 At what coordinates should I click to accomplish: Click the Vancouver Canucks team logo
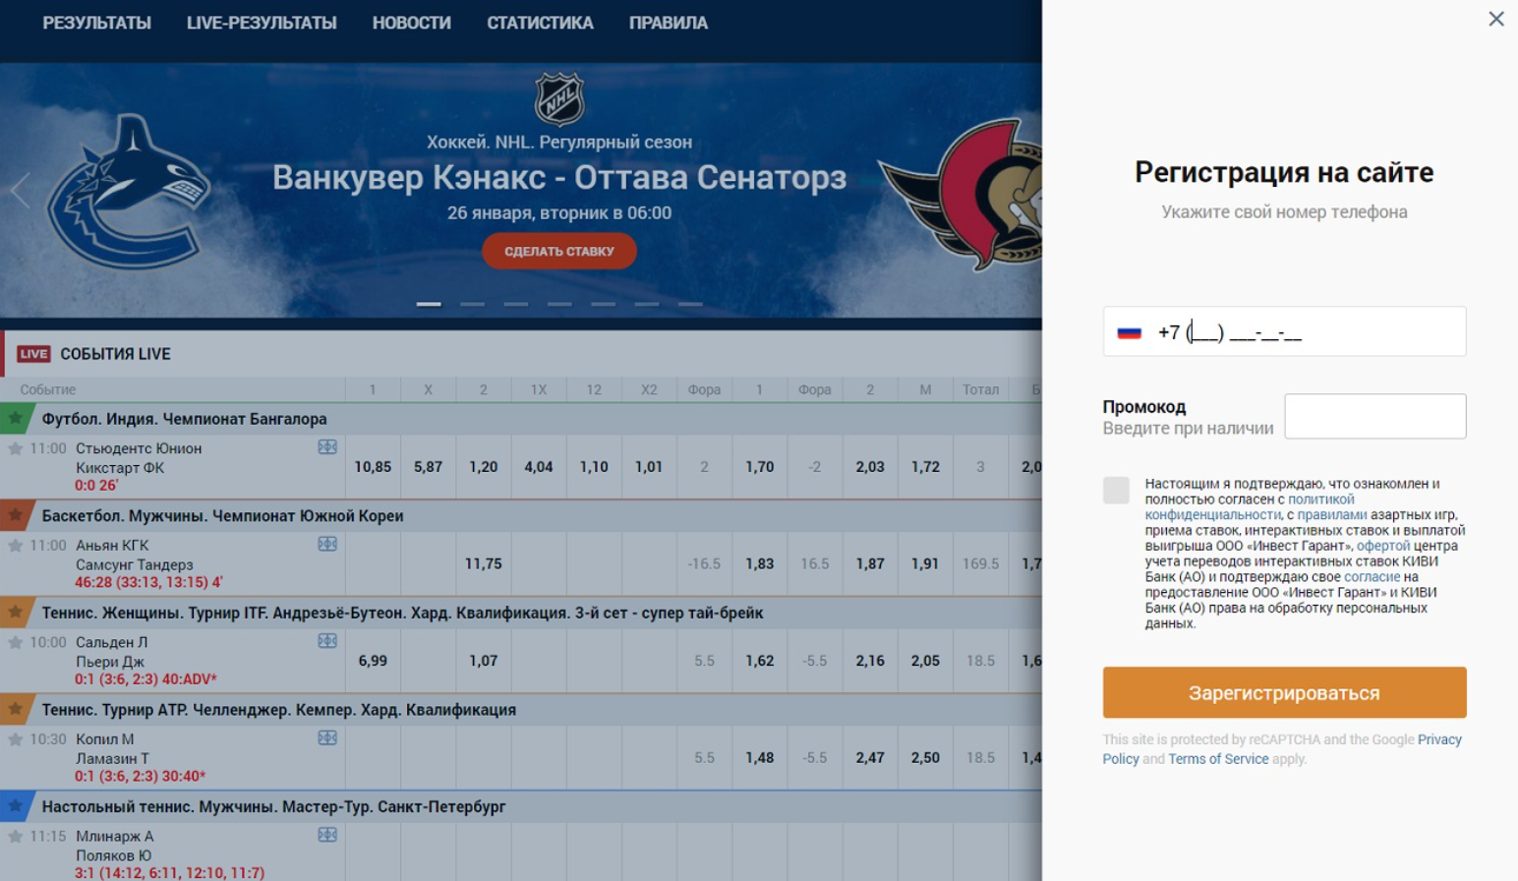pos(130,192)
